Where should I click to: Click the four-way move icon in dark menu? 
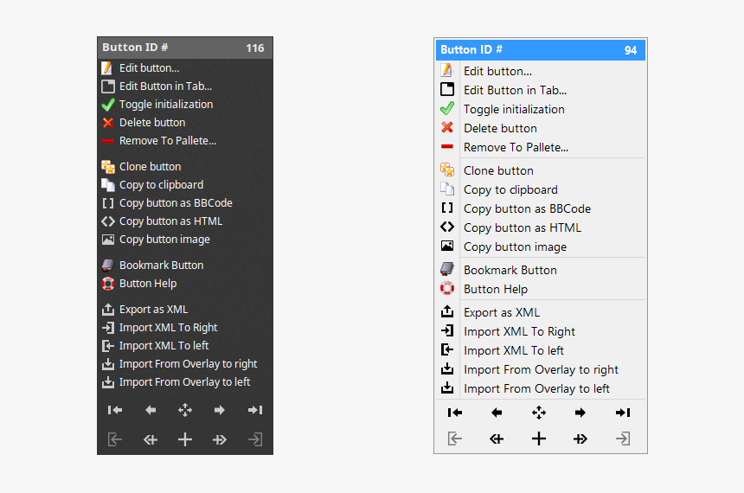185,410
